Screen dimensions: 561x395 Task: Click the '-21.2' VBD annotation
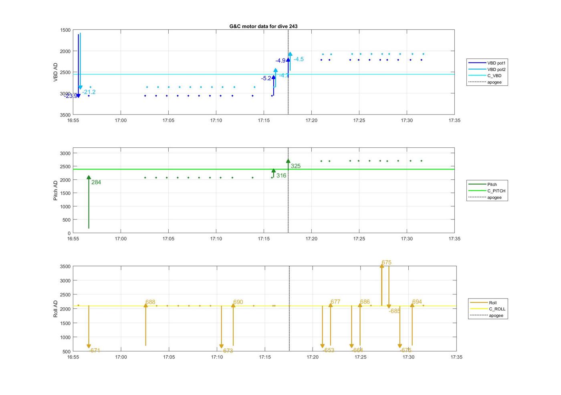click(89, 92)
